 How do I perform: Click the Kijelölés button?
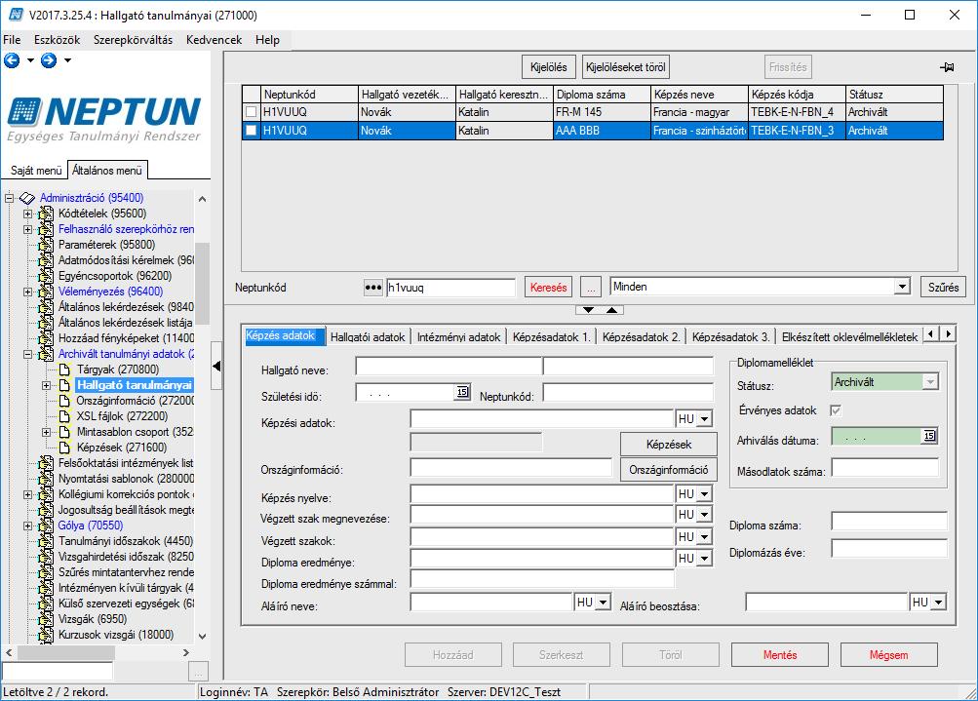coord(548,67)
